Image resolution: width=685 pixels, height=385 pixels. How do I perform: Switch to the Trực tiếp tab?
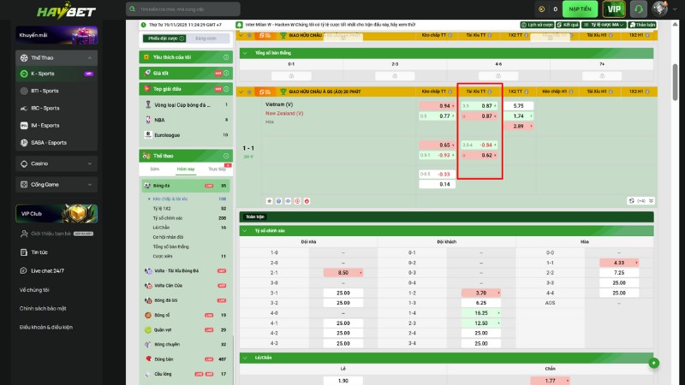(x=217, y=169)
